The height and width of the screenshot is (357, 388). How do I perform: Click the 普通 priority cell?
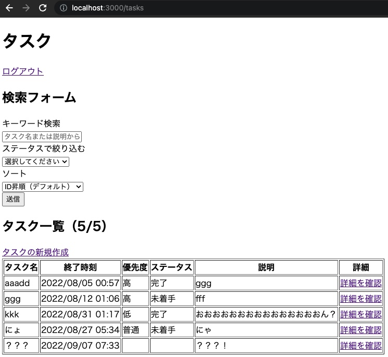point(135,330)
